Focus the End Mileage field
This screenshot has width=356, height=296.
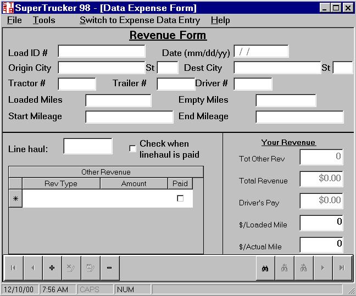tap(299, 117)
